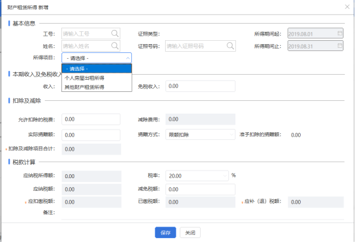This screenshot has width=355, height=242.
Task: Click the search icon in 工号 field
Action: point(114,33)
